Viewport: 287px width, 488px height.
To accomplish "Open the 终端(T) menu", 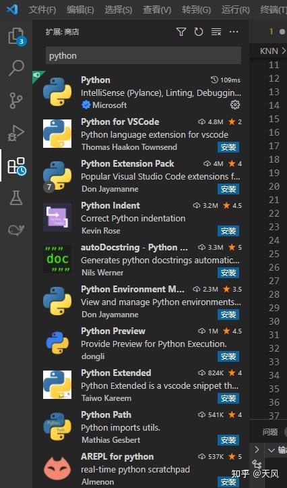I will point(274,10).
